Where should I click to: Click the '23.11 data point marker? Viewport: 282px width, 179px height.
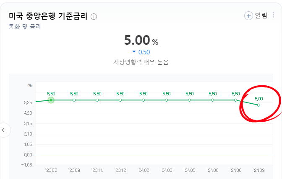(x=97, y=100)
